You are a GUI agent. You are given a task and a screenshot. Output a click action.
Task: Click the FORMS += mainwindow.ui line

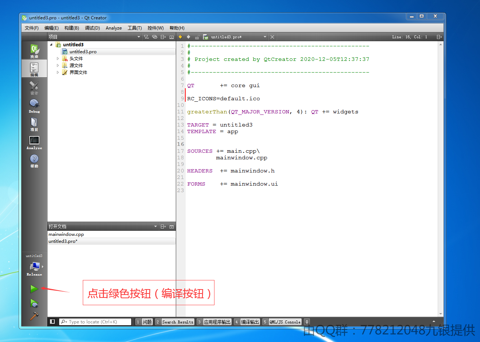click(232, 184)
